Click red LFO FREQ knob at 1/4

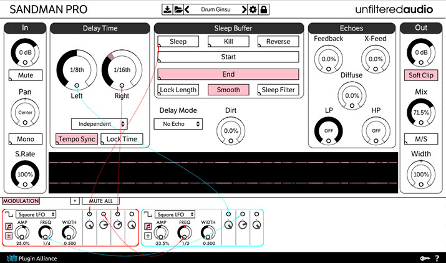[x=46, y=232]
